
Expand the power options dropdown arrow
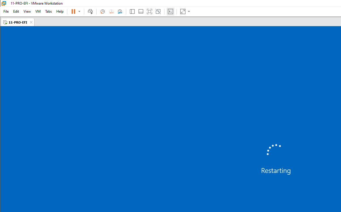click(79, 11)
